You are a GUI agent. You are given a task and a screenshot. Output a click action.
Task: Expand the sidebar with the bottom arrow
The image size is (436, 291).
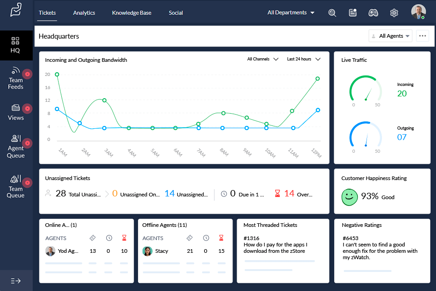tap(16, 281)
